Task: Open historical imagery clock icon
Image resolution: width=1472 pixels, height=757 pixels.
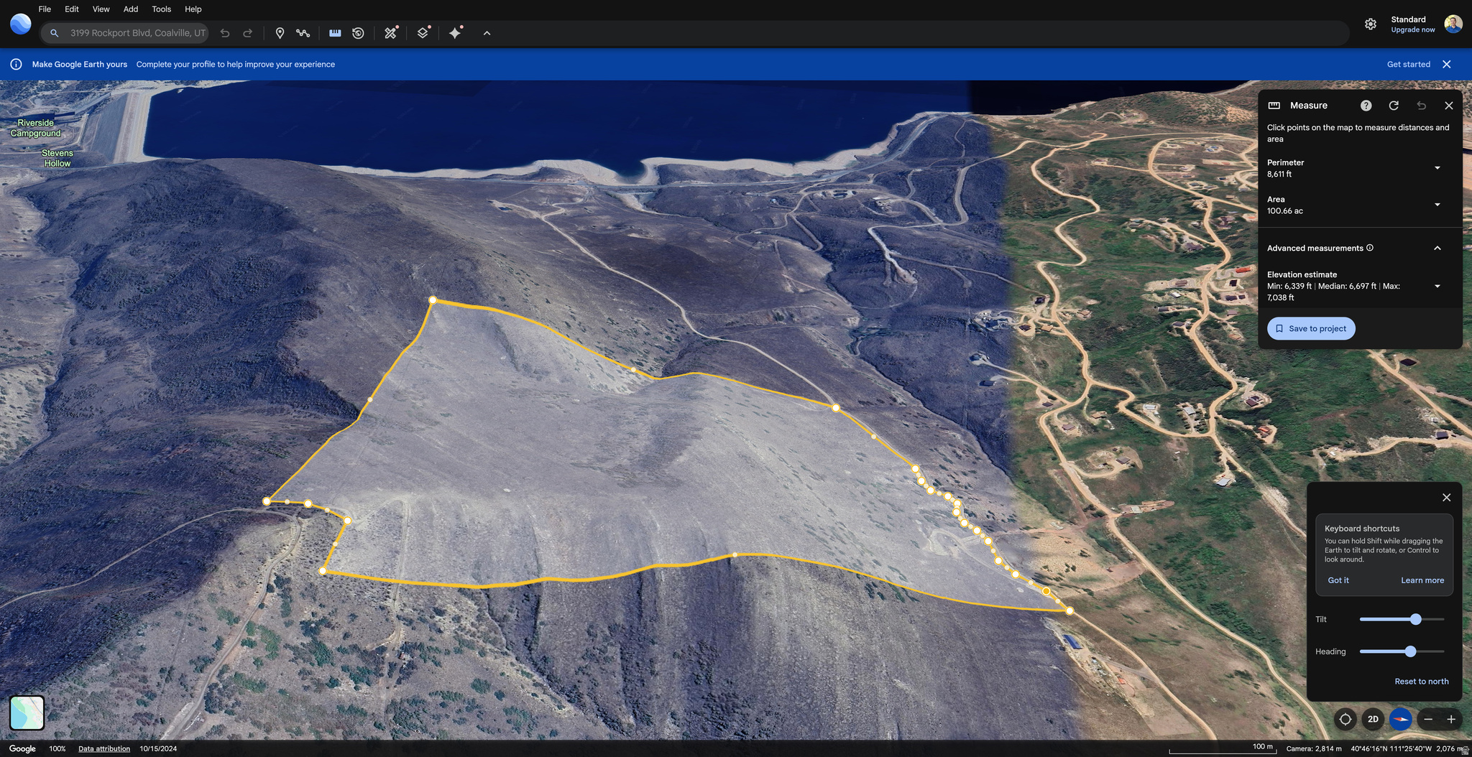Action: click(358, 33)
